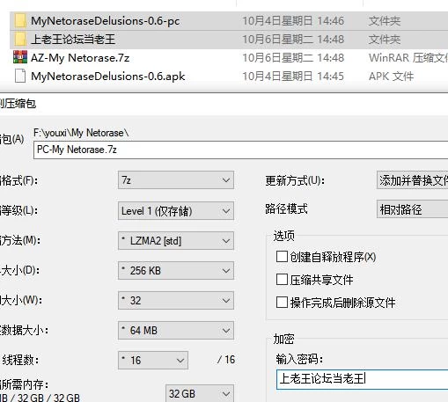Open the 更新方式 添加并替换文件 dropdown
Image resolution: width=448 pixels, height=402 pixels.
click(412, 180)
